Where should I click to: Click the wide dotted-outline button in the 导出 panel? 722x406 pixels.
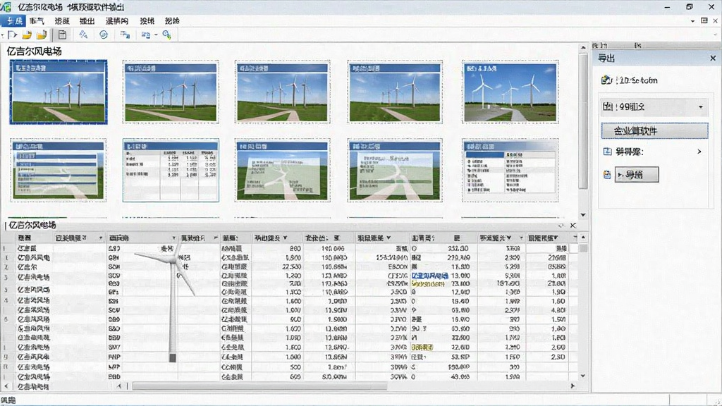(x=654, y=130)
